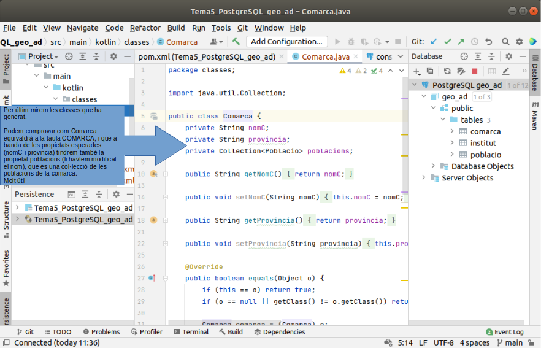Open the Persistence panel settings gear
This screenshot has width=541, height=348.
tap(115, 195)
